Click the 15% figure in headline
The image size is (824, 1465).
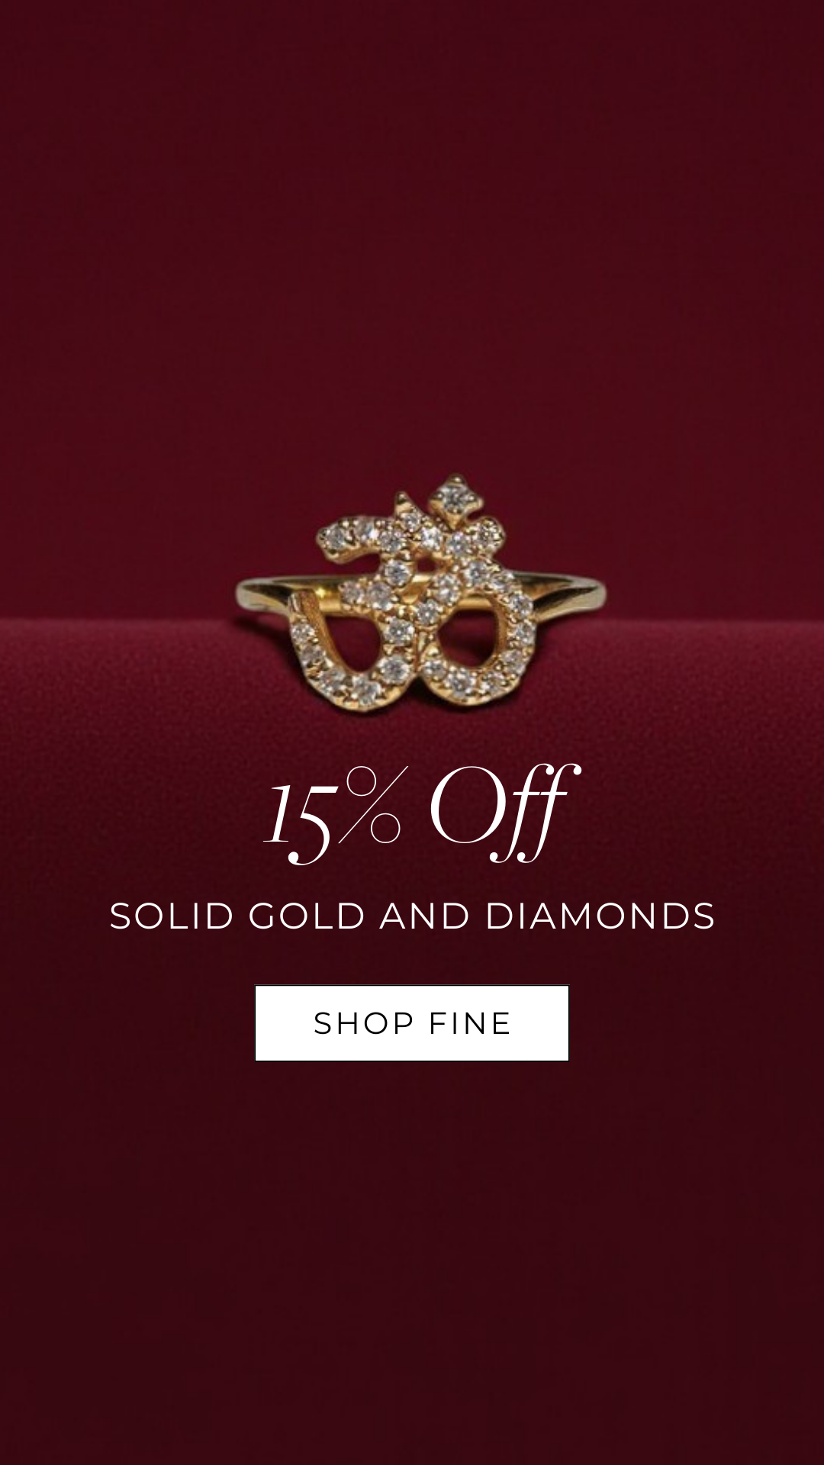(x=333, y=815)
